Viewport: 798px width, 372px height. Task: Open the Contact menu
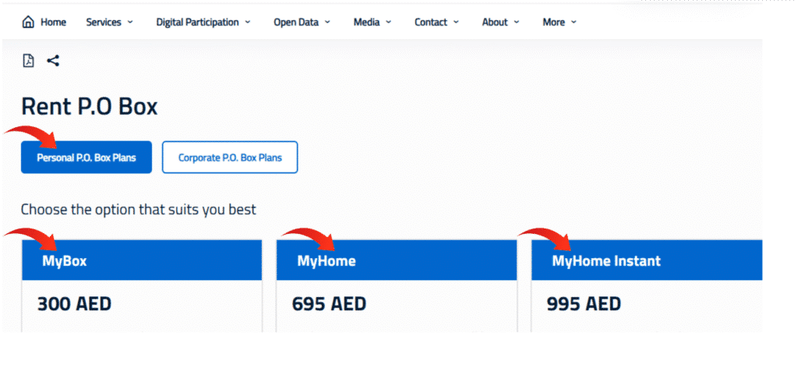(x=431, y=22)
